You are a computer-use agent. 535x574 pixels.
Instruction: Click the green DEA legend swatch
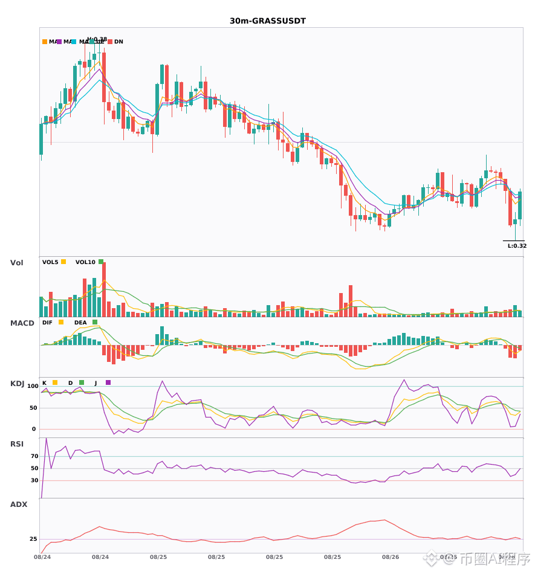(x=95, y=322)
